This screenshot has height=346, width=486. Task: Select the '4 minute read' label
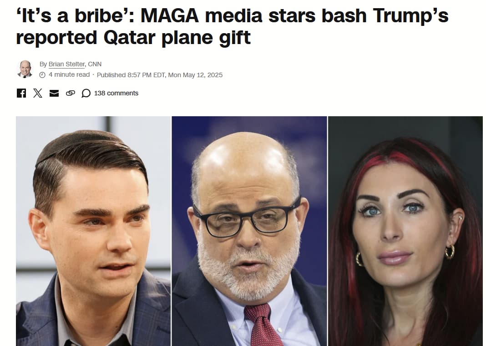[x=69, y=74]
